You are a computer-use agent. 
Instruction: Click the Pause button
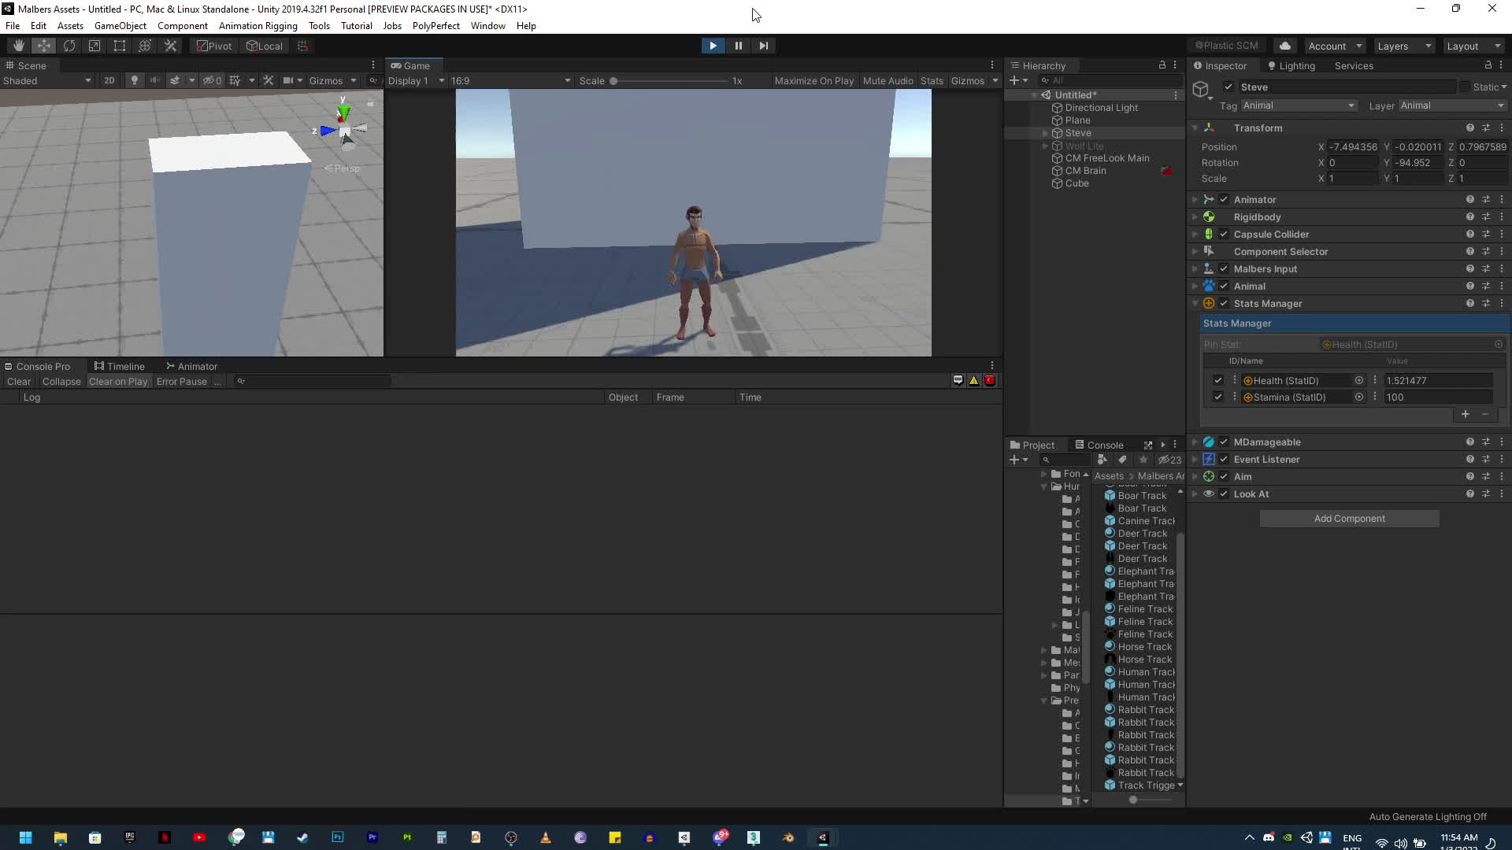738,46
